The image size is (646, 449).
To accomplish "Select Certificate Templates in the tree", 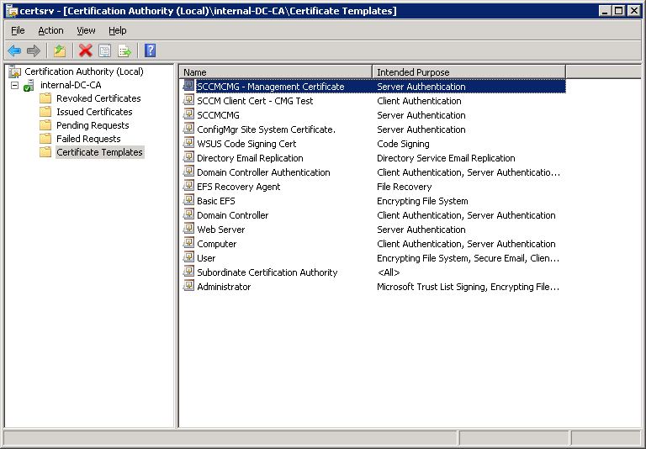I will point(100,152).
